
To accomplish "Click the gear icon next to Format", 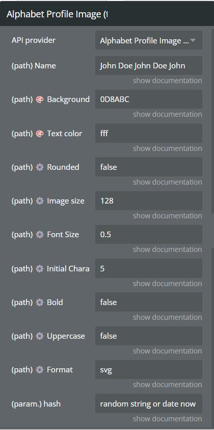I will click(x=40, y=370).
